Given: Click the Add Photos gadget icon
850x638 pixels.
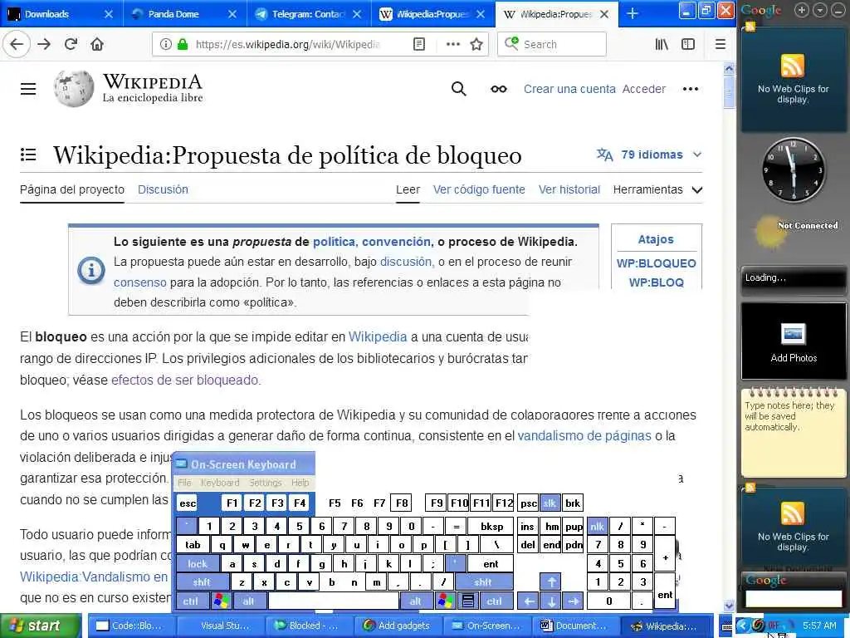Looking at the screenshot, I should click(x=793, y=334).
